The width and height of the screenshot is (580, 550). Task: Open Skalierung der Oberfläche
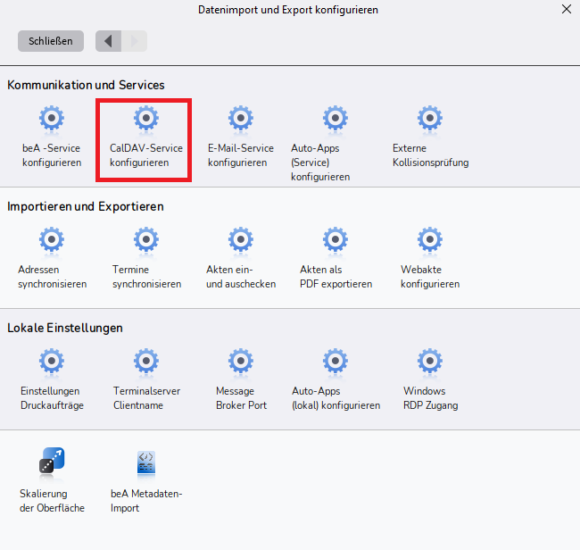tap(52, 480)
